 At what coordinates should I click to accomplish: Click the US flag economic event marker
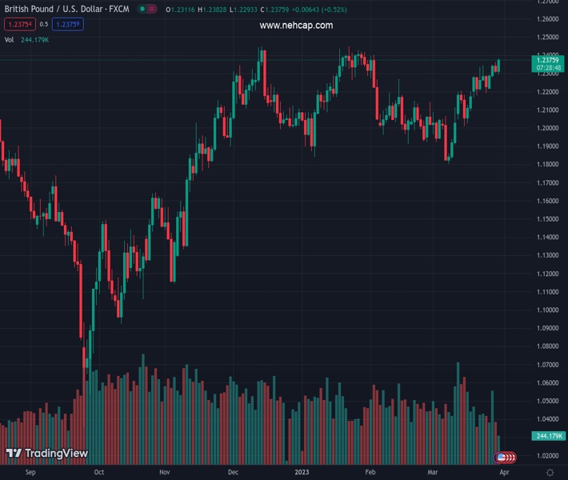pyautogui.click(x=502, y=458)
